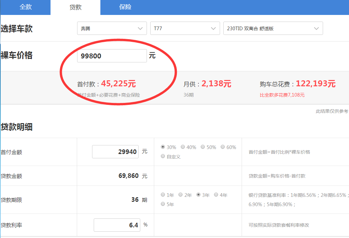Select the 5年 loan term radio
The image size is (349, 238).
point(163,204)
